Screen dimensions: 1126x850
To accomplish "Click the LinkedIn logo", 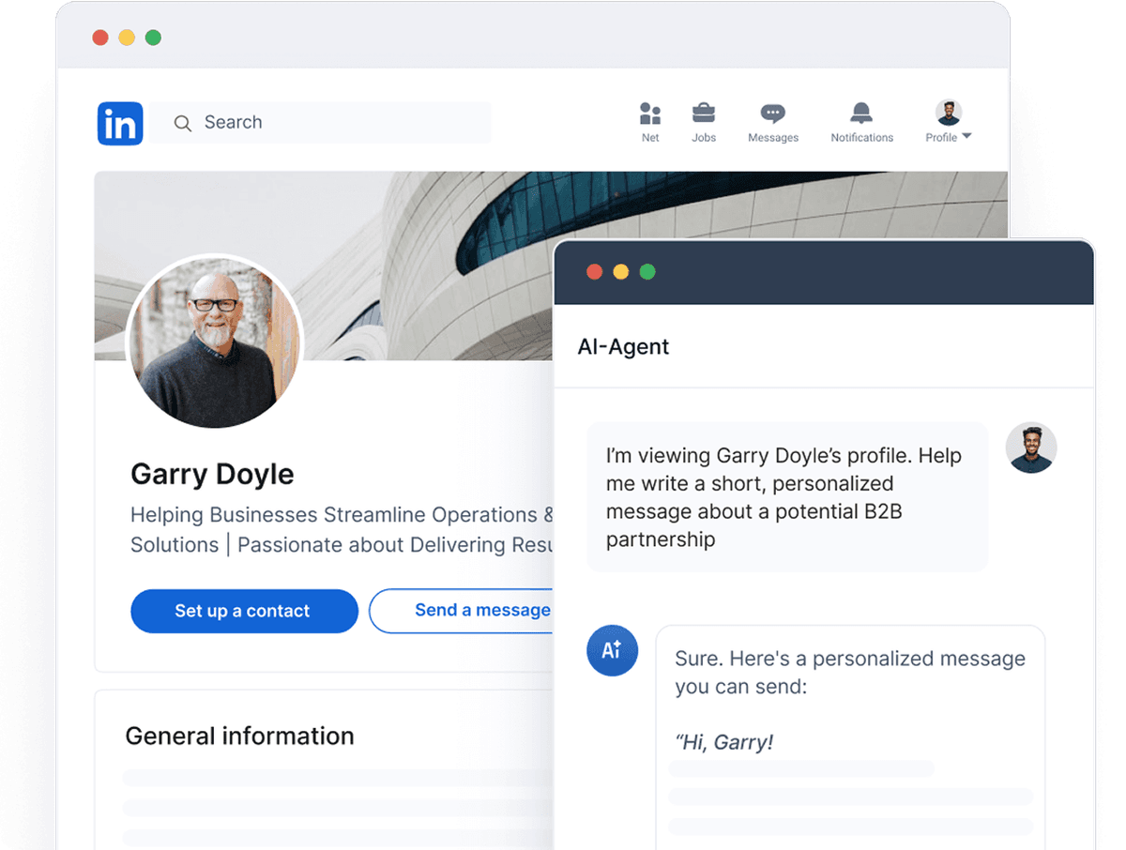I will [119, 123].
